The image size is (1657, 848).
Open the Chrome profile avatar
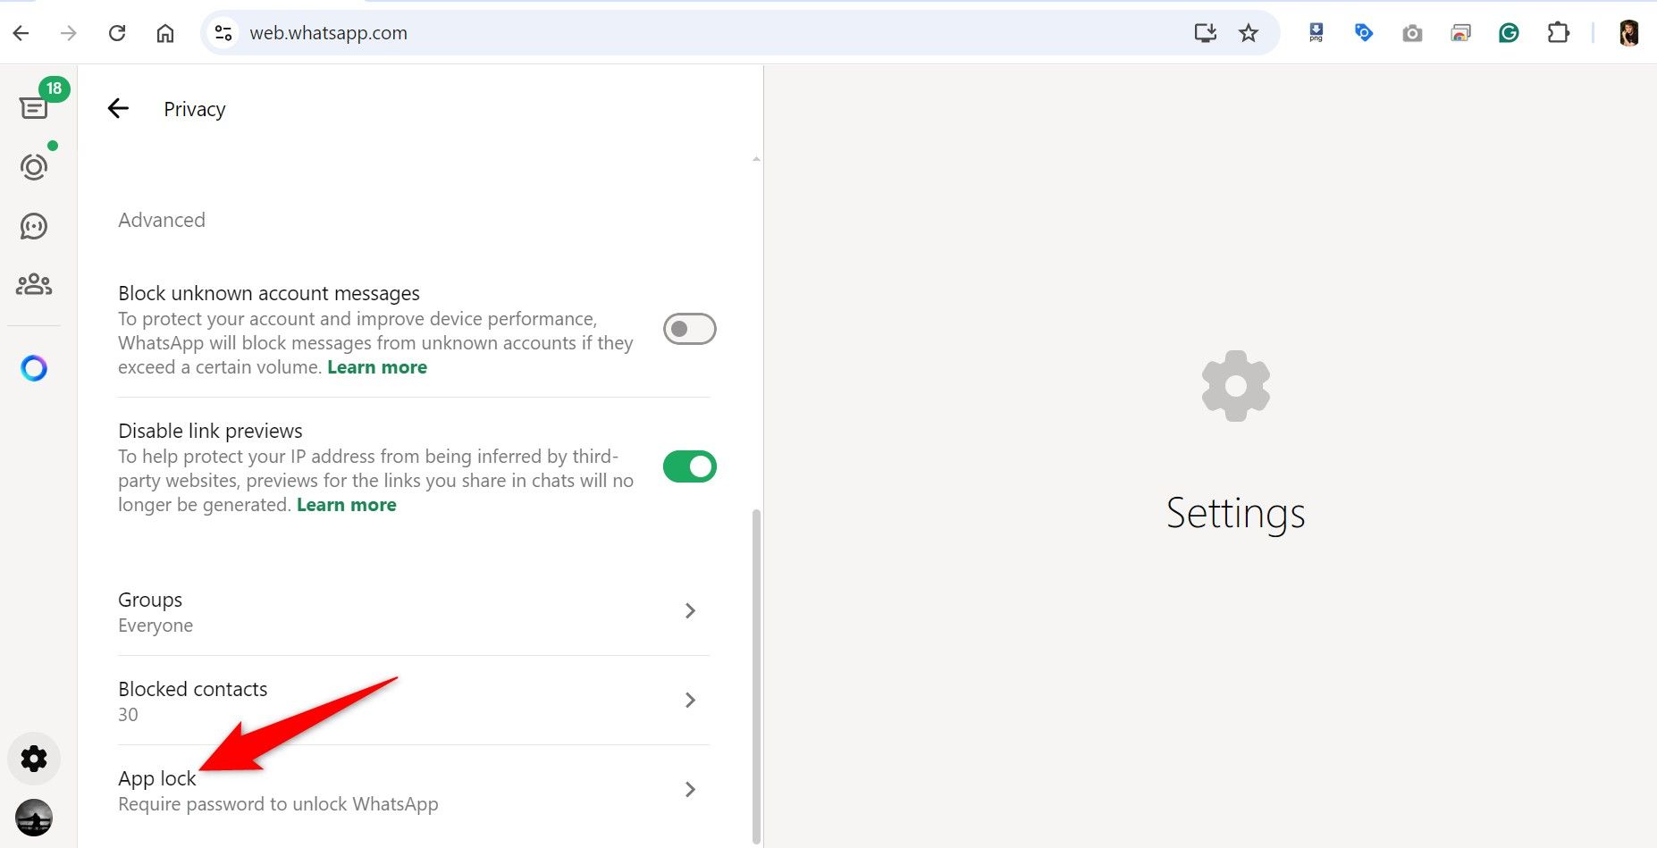[1628, 33]
